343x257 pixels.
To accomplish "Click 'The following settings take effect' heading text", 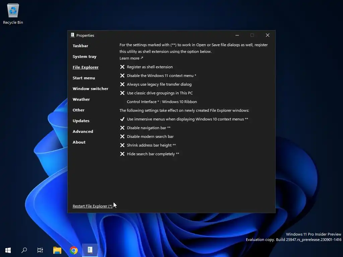I will (184, 110).
